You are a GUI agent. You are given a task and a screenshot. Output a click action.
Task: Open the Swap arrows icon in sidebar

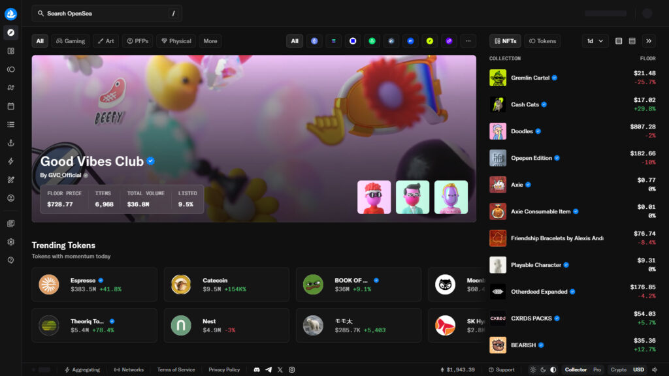(10, 87)
